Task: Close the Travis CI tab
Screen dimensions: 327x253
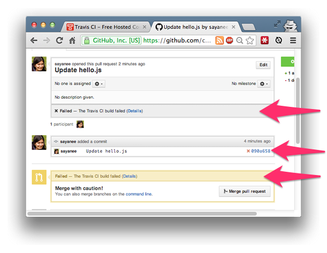Action: click(144, 27)
